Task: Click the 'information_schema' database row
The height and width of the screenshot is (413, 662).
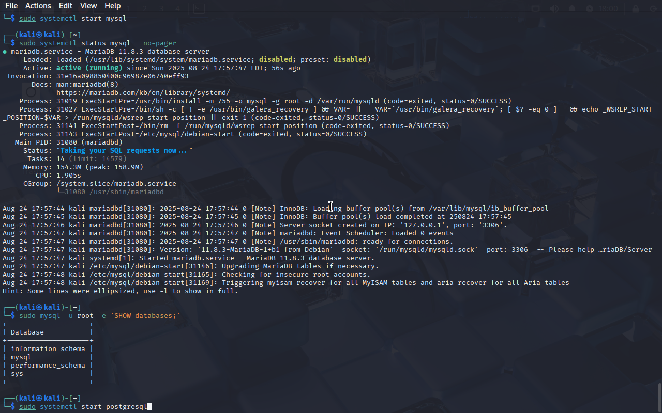Action: tap(48, 349)
